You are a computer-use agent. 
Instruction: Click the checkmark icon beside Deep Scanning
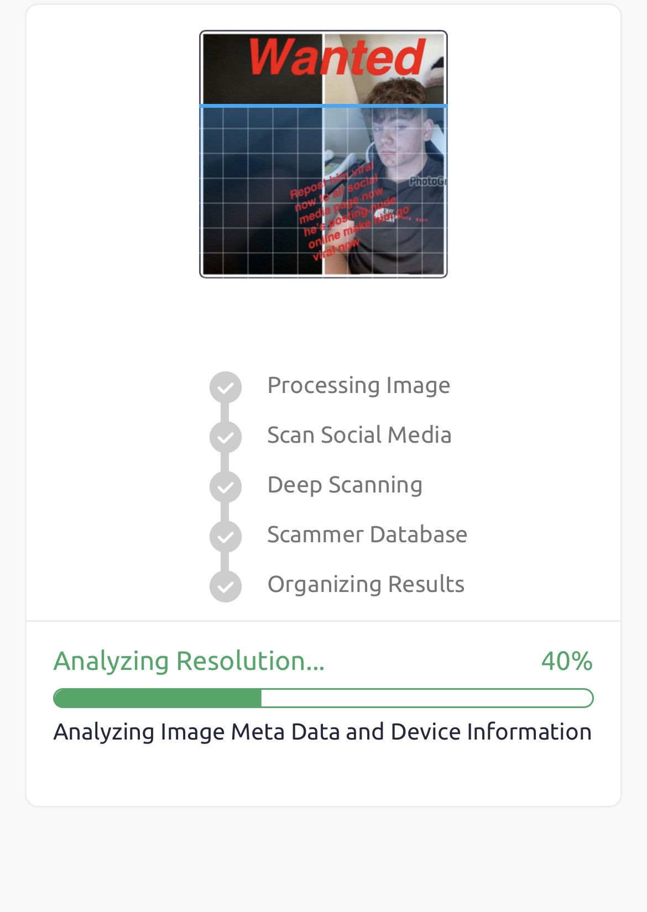[x=226, y=487]
